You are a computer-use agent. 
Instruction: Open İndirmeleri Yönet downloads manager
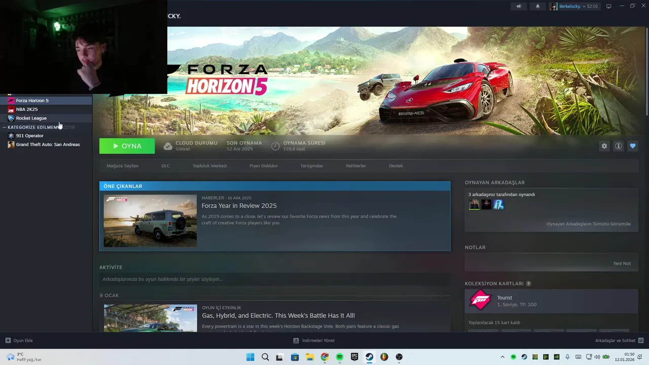(x=314, y=341)
